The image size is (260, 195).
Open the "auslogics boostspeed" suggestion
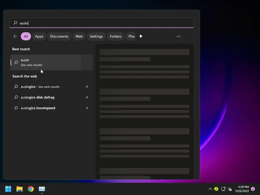click(52, 108)
